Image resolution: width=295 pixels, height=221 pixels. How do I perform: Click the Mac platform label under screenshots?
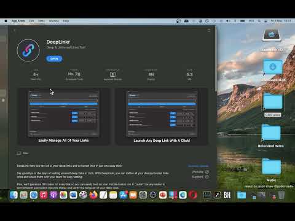[23, 153]
